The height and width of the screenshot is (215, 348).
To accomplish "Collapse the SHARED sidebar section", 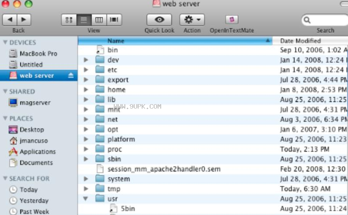I will [x=5, y=91].
